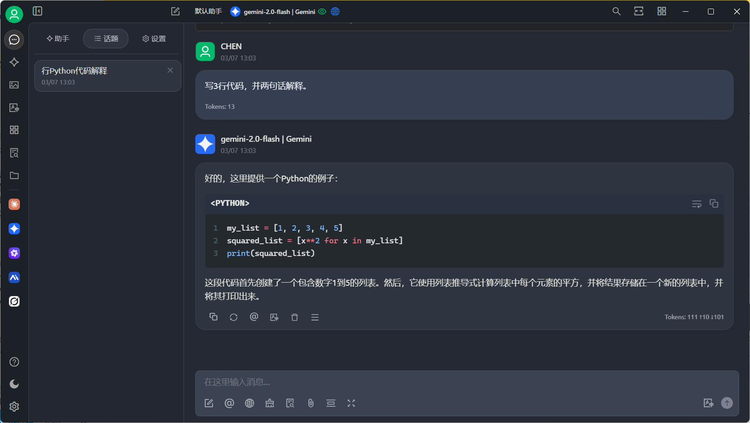Mention another model on this response
Screen dimensions: 750x423
254,317
